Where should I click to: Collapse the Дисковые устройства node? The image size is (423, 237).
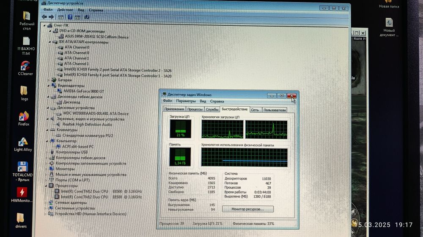tap(48, 108)
